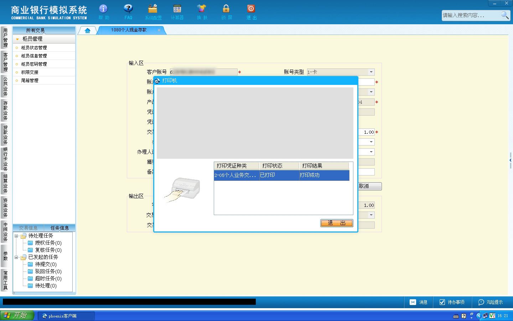The image size is (513, 321).
Task: Go to the home tab icon
Action: [88, 30]
